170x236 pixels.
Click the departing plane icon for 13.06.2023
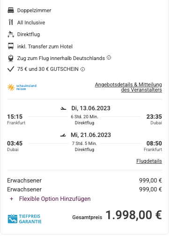[x=63, y=108]
